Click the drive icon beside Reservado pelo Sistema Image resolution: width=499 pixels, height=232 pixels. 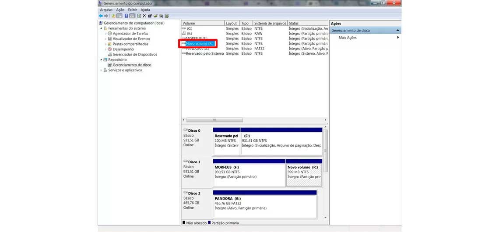pos(184,53)
